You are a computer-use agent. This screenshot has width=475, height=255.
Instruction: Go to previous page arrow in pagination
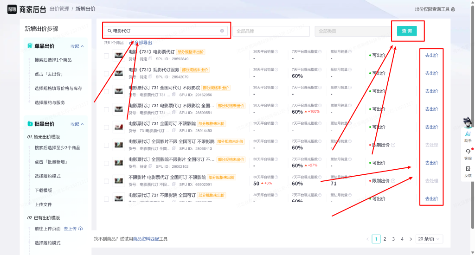(x=367, y=239)
